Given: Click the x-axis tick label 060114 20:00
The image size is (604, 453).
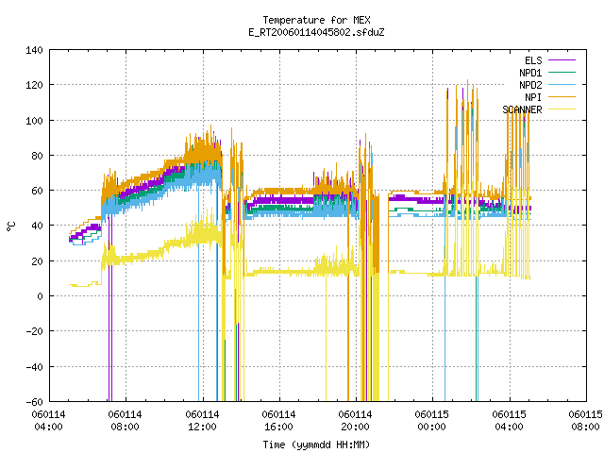Looking at the screenshot, I should click(x=355, y=421).
